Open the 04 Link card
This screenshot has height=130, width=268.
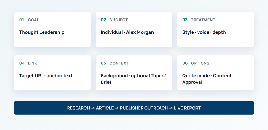tap(52, 73)
